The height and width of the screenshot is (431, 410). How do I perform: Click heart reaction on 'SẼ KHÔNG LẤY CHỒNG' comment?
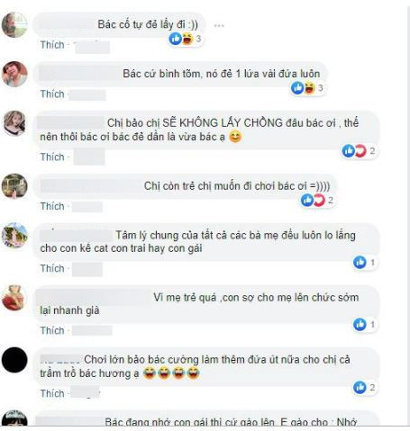360,150
